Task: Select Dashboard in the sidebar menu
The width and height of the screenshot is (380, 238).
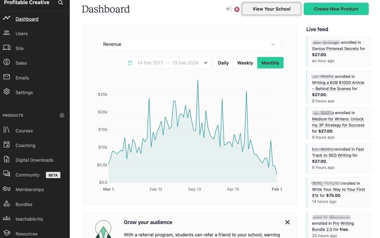Action: 27,19
